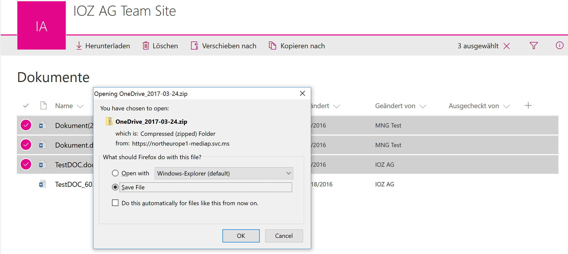Screen dimensions: 568x254
Task: Select the Open with radio button
Action: [x=115, y=173]
